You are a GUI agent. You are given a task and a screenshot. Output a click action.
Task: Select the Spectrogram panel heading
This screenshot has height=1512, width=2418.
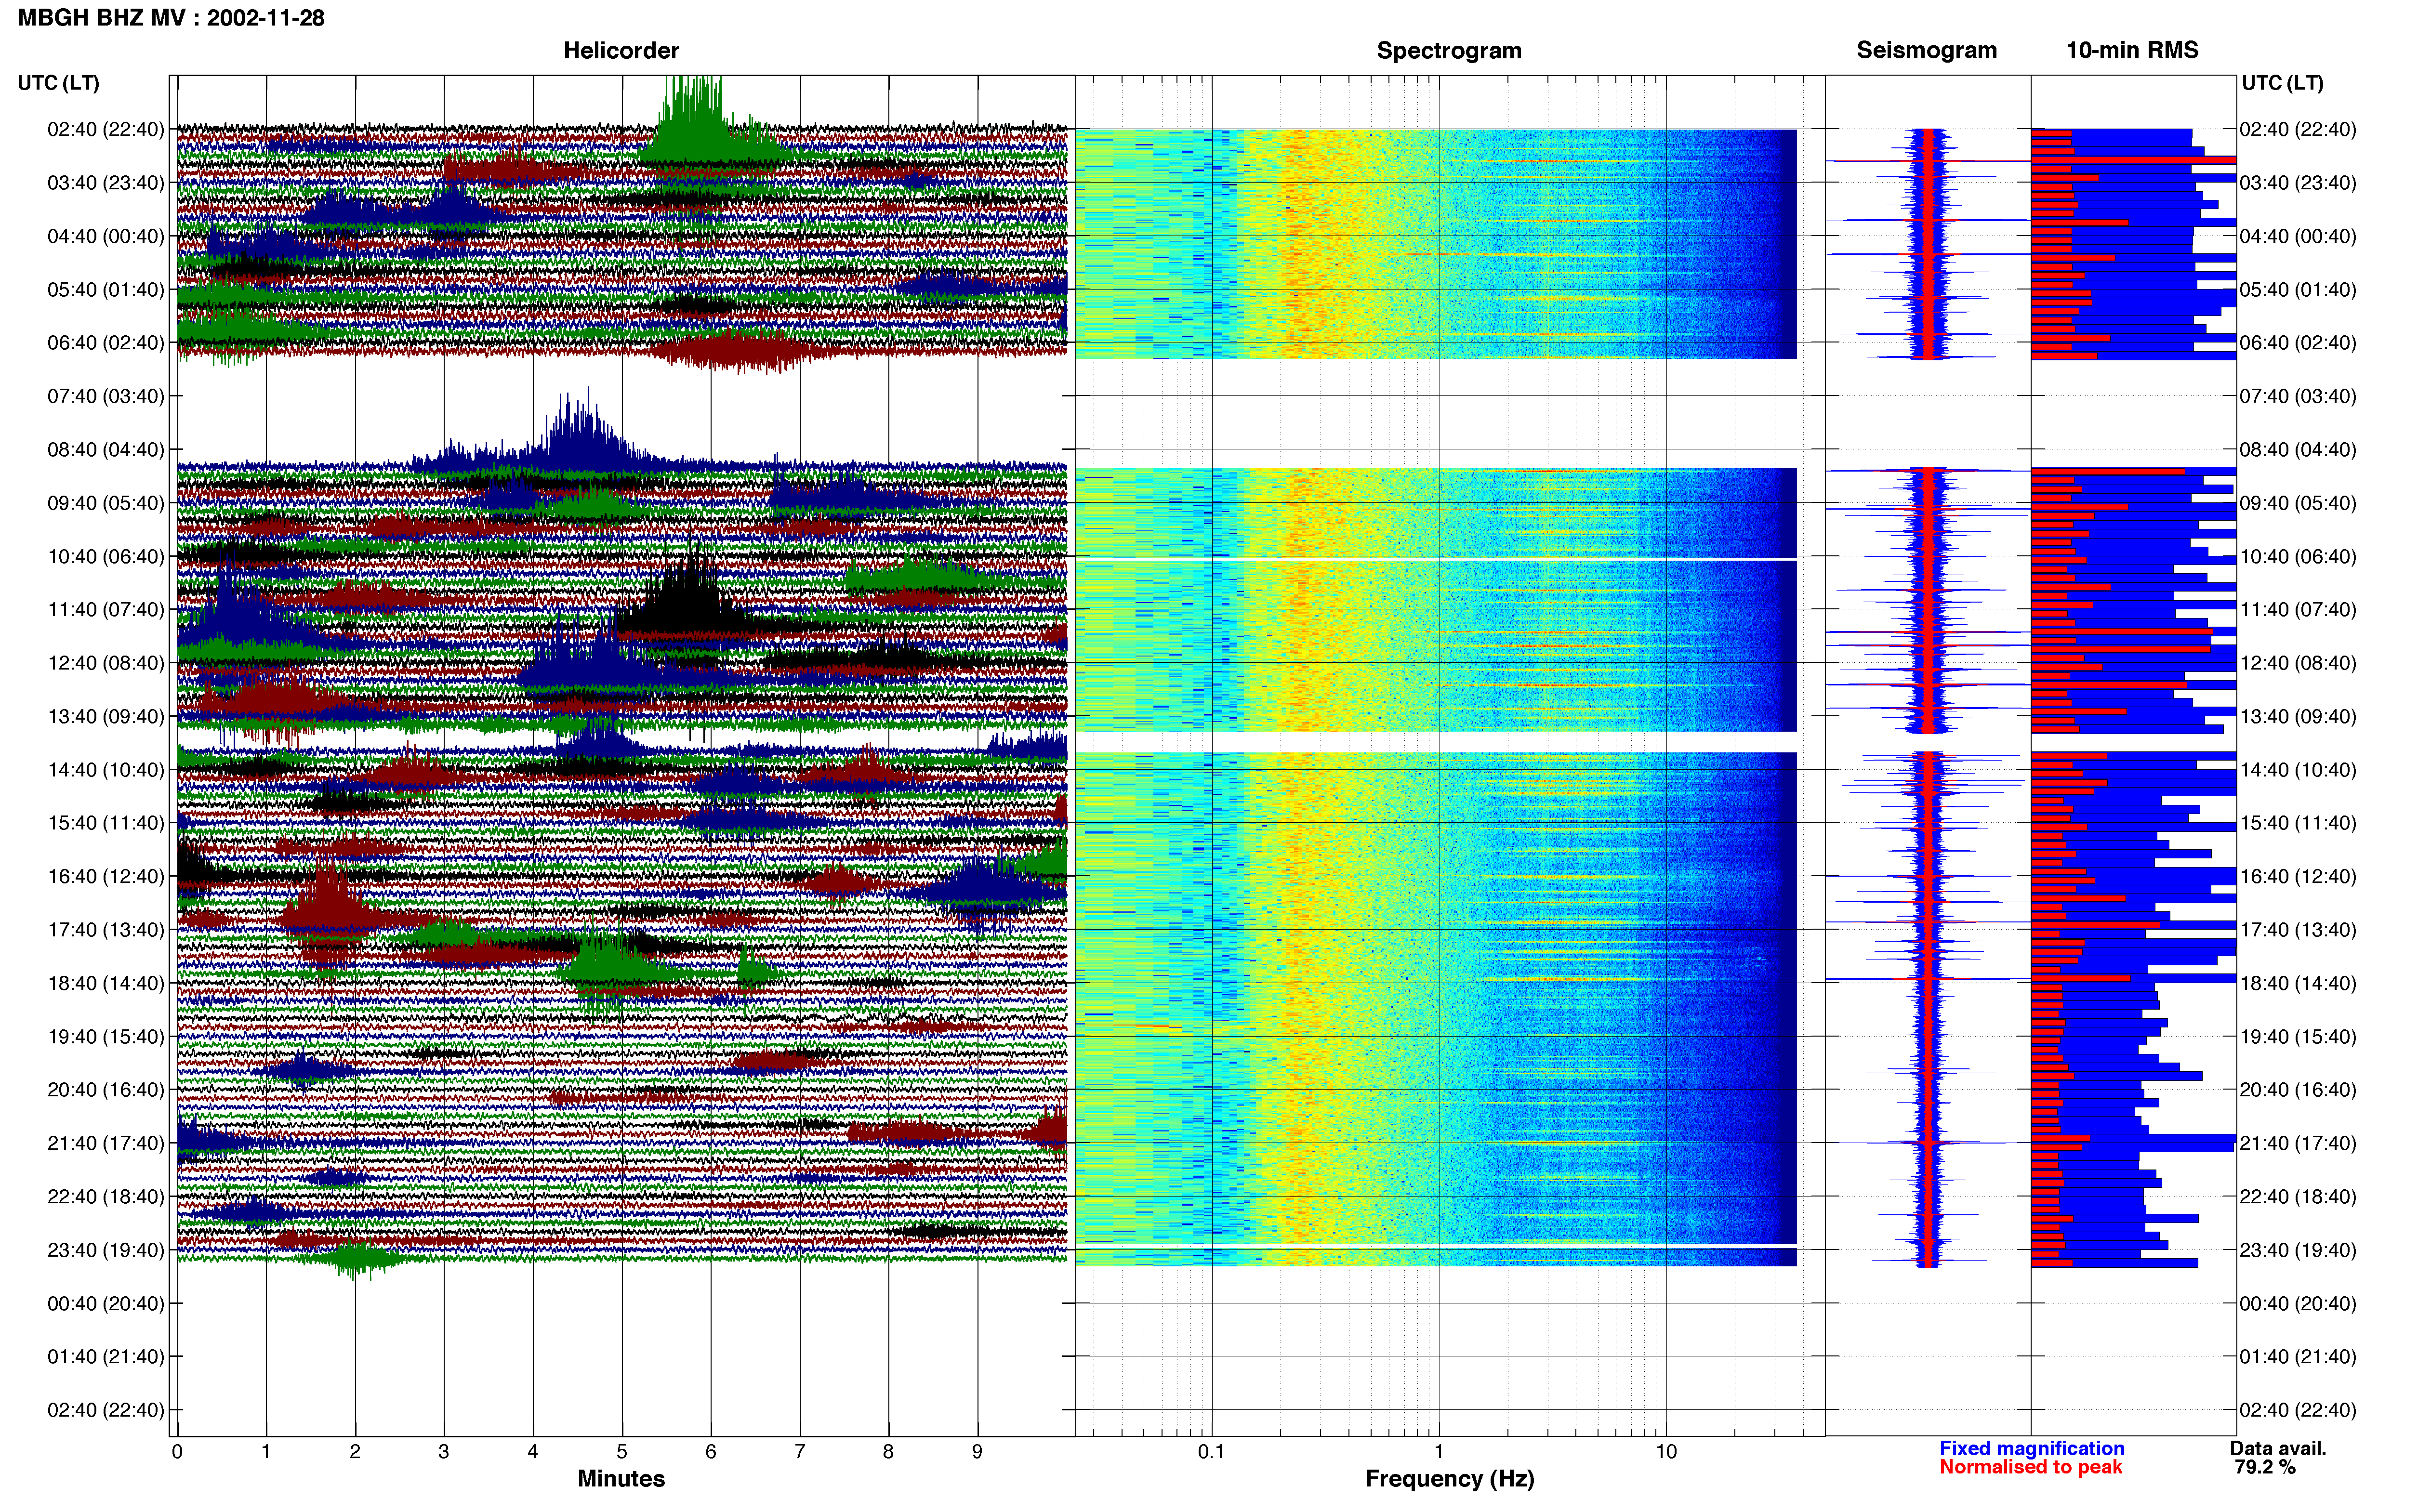(1449, 50)
